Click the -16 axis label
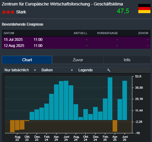The width and height of the screenshot is (152, 142). tap(137, 133)
